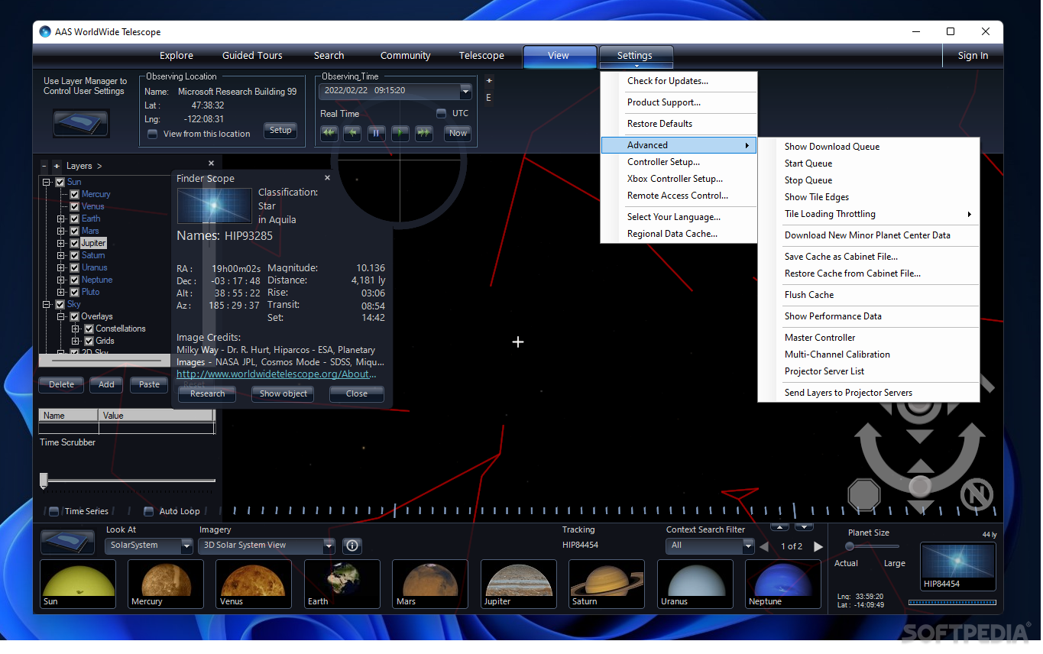This screenshot has width=1043, height=654.
Task: Click the Show object button
Action: 283,394
